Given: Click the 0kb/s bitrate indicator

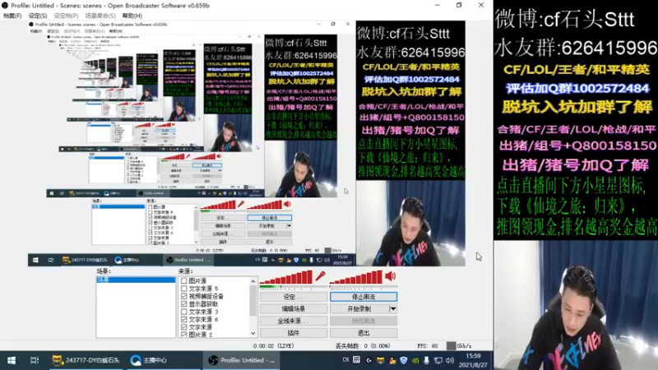Looking at the screenshot, I should point(459,346).
